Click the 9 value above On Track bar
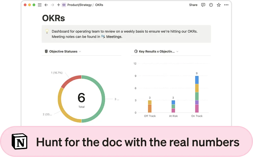The image size is (253, 157). click(197, 73)
